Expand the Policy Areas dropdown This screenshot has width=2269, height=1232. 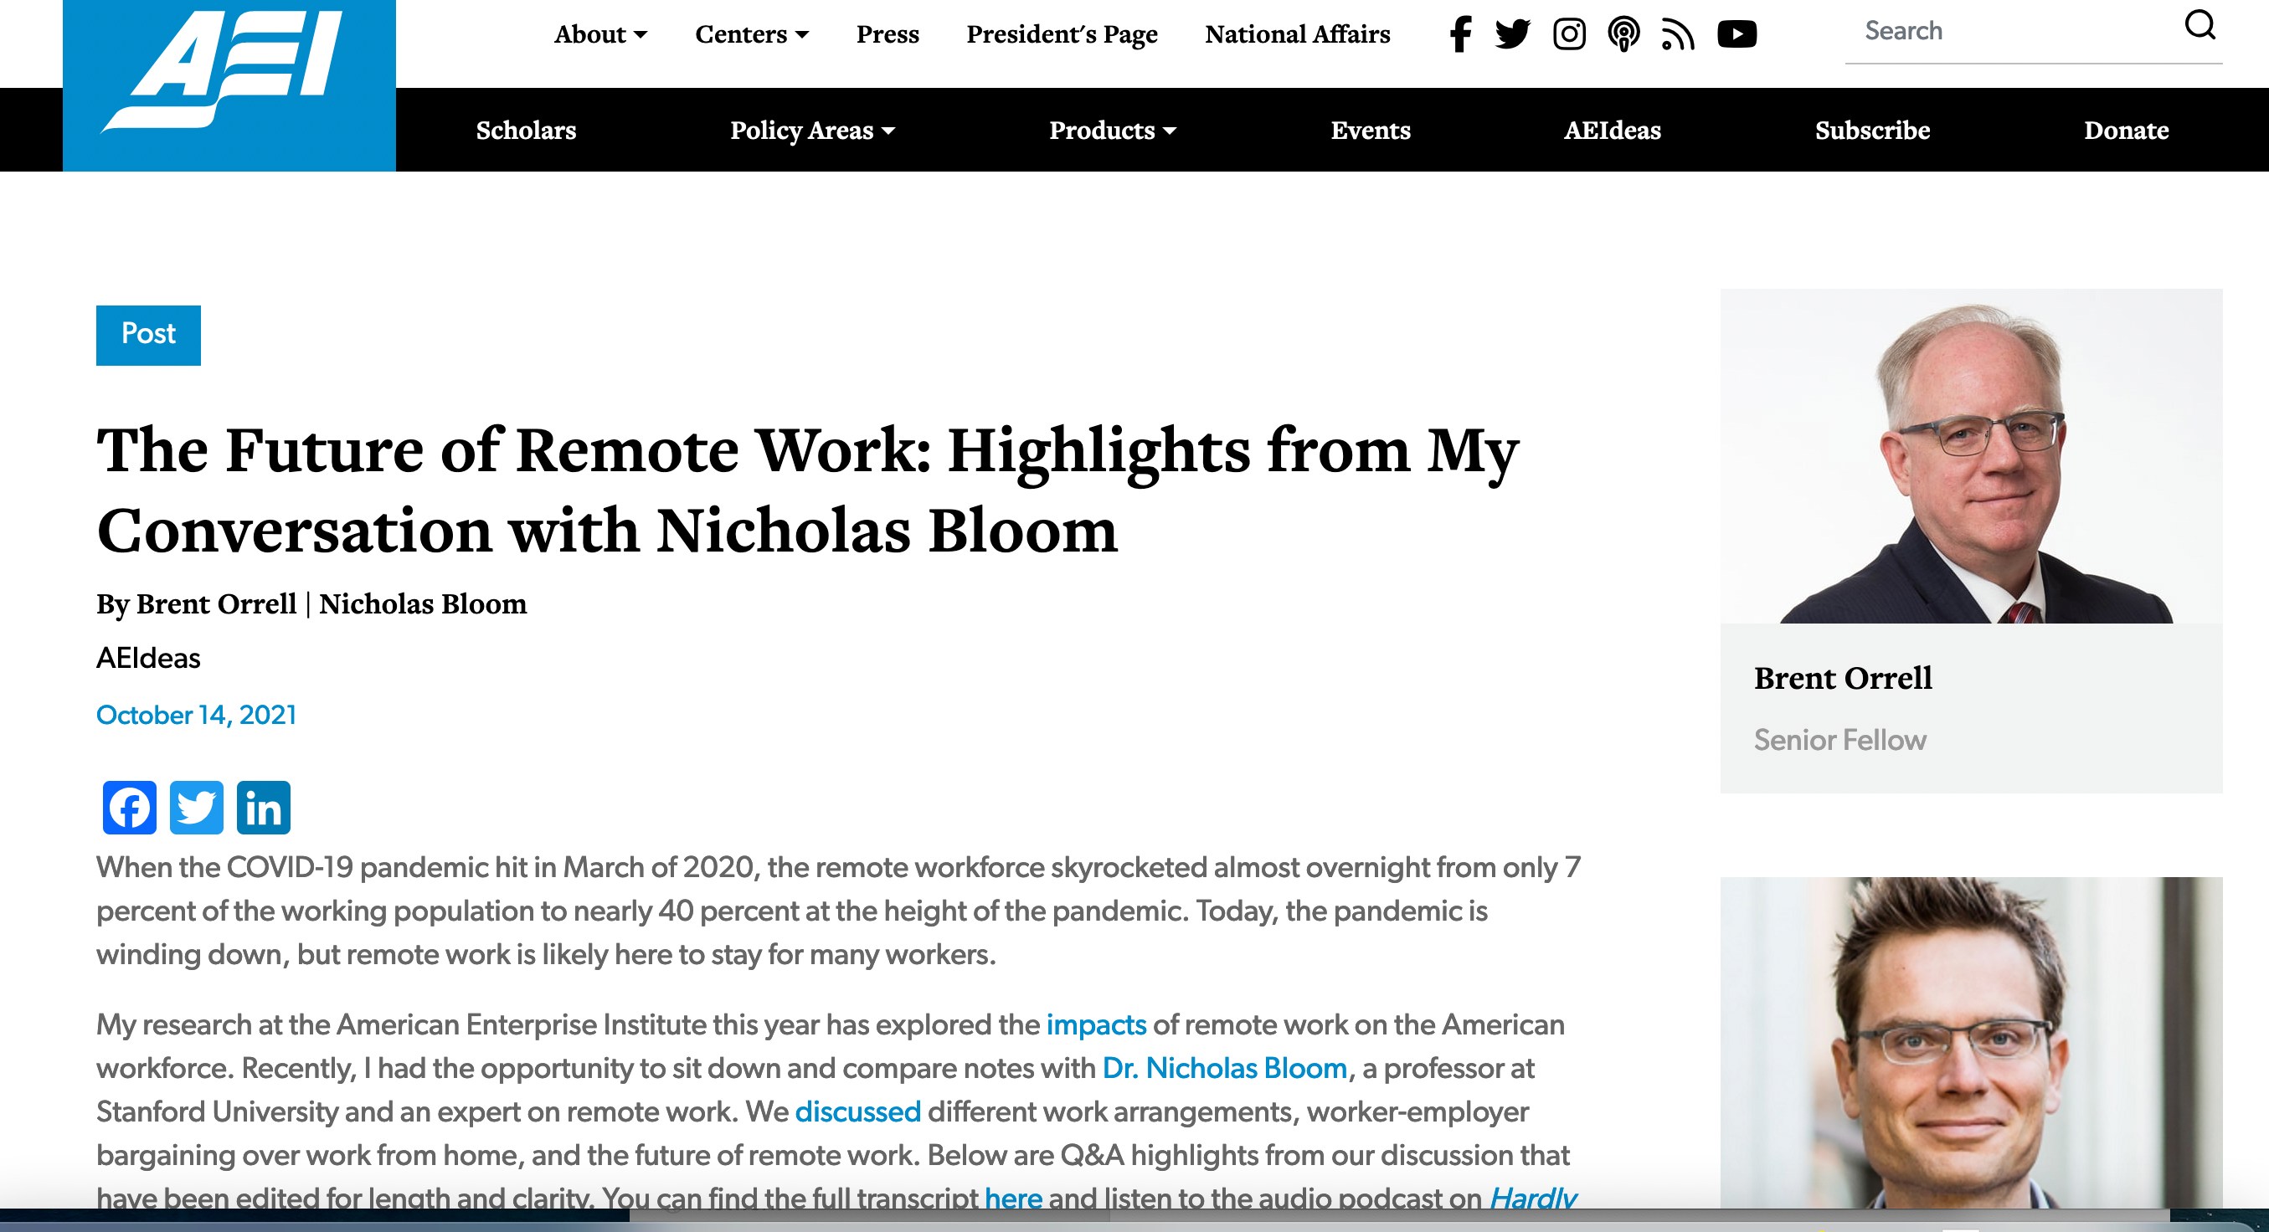coord(812,131)
